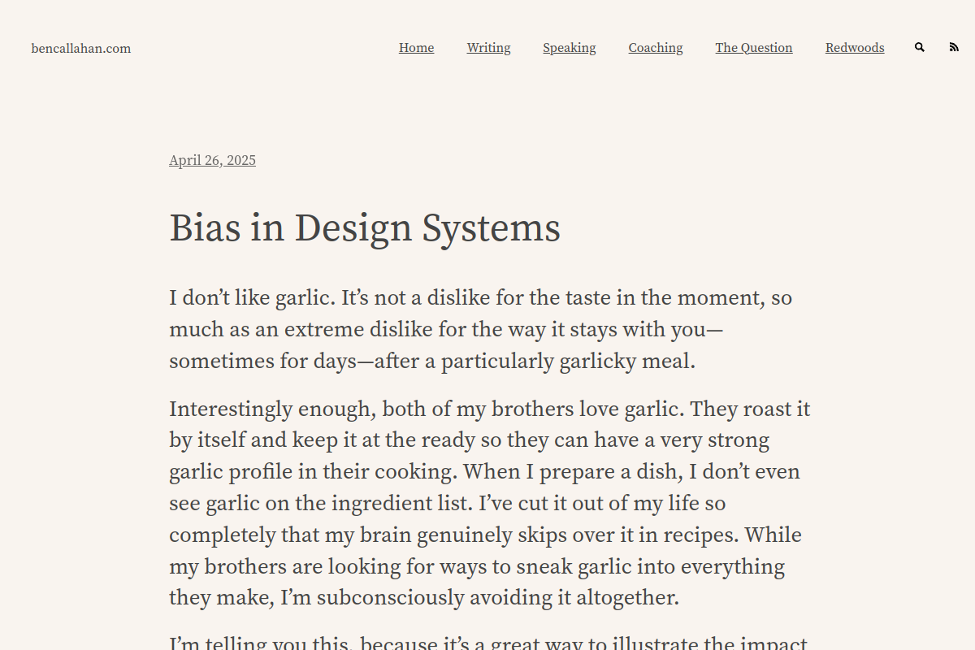This screenshot has height=650, width=975.
Task: Select Speaking in the navigation
Action: tap(570, 48)
